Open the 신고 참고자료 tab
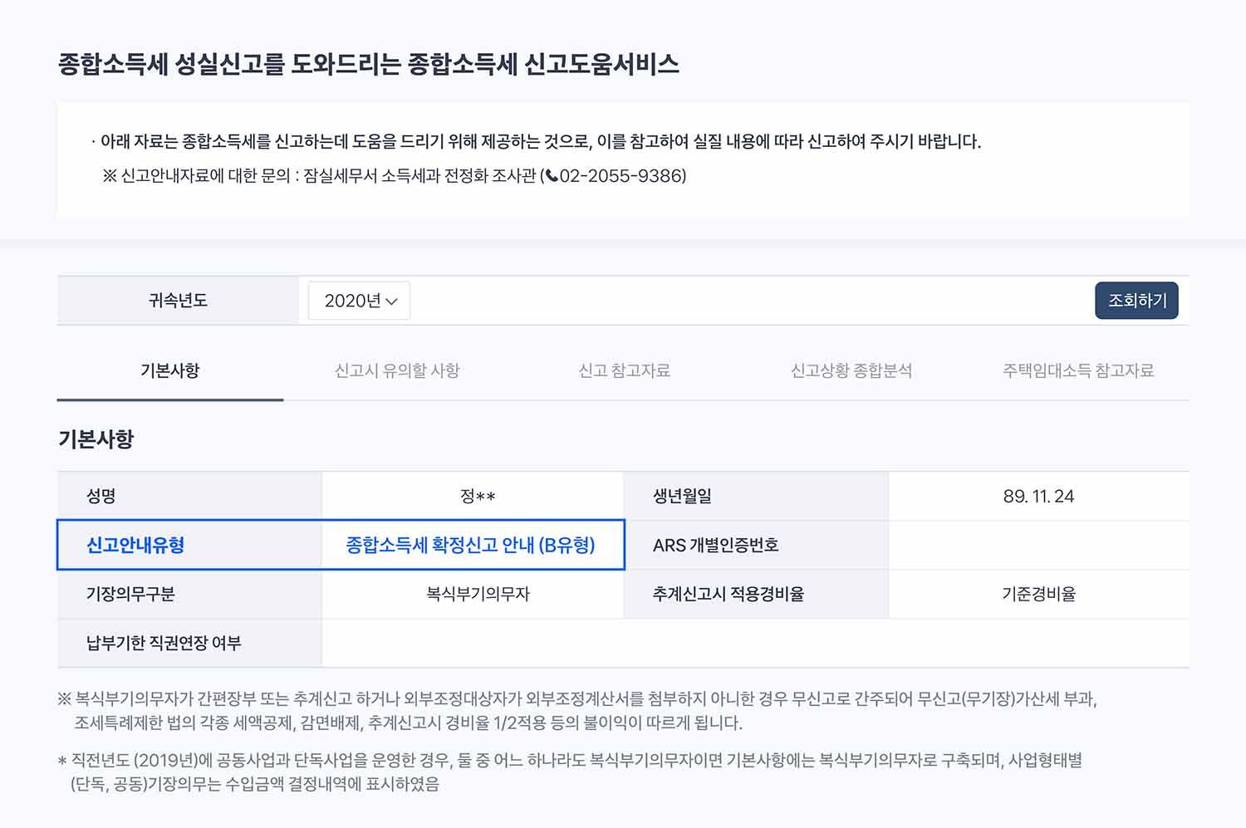Screen dimensions: 1246x828 click(x=624, y=370)
